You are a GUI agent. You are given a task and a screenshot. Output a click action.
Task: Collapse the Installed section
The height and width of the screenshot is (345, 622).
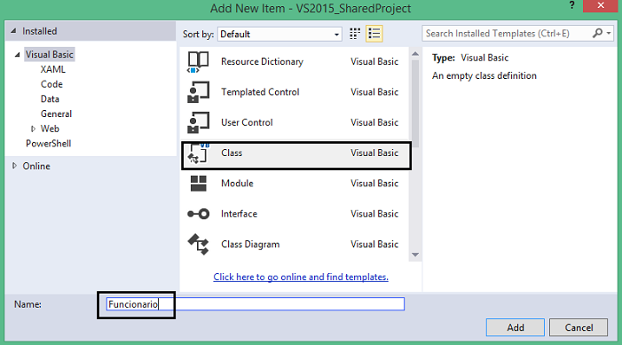pos(13,30)
